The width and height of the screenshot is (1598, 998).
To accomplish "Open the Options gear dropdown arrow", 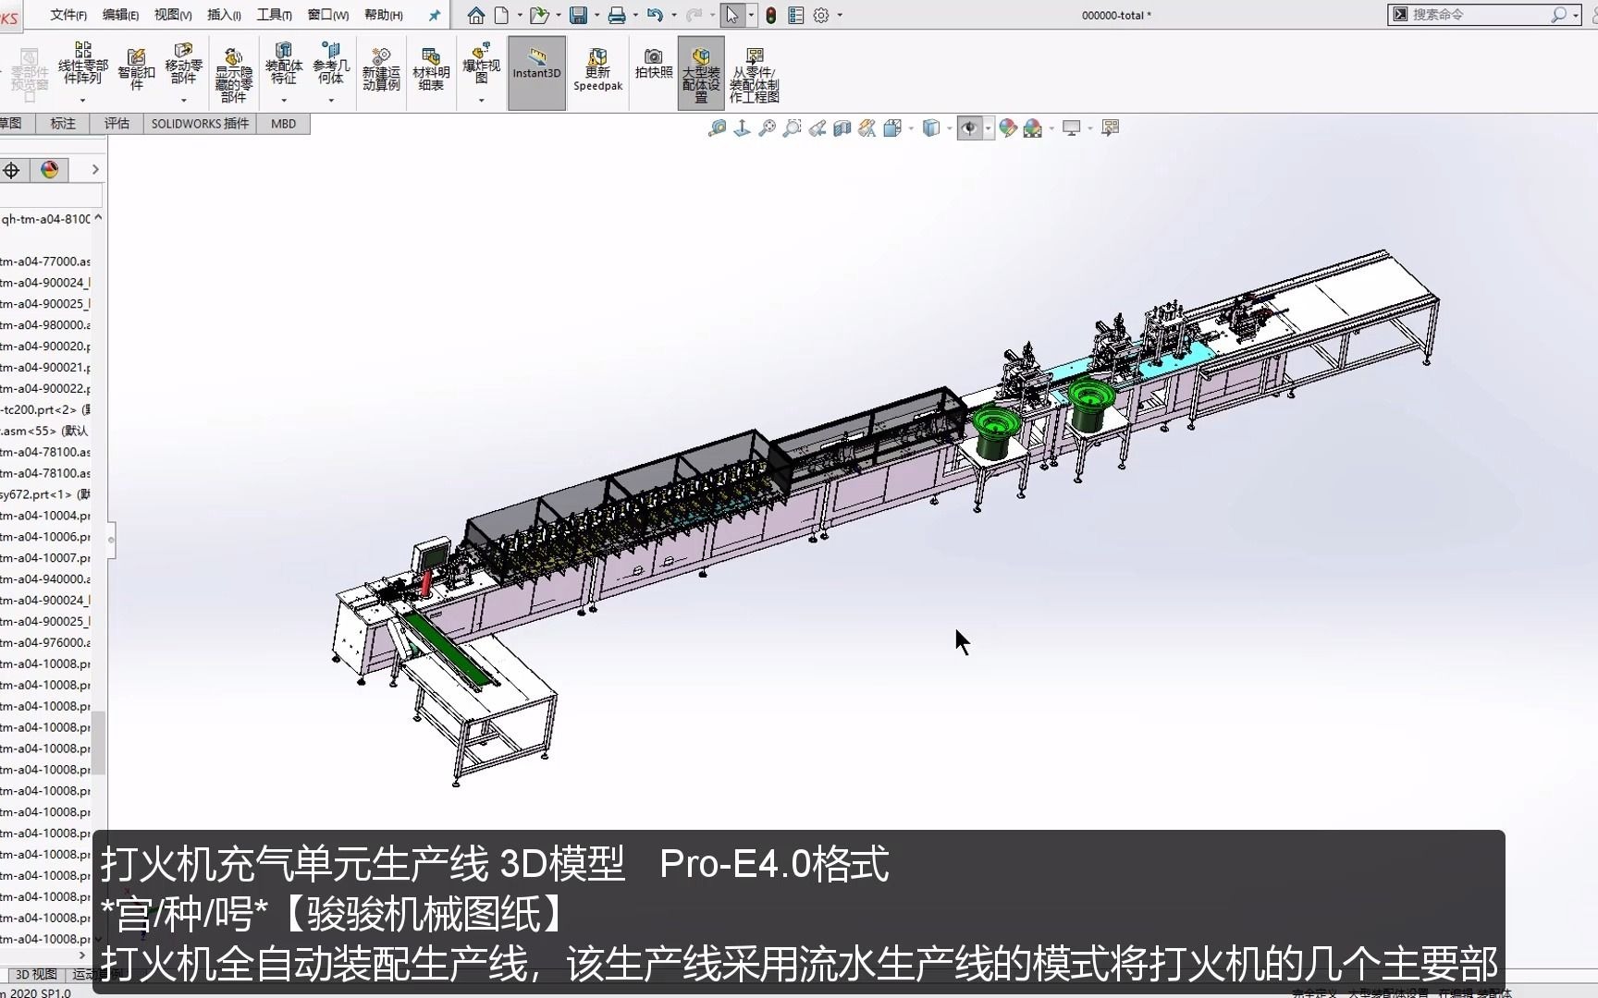I will click(840, 15).
